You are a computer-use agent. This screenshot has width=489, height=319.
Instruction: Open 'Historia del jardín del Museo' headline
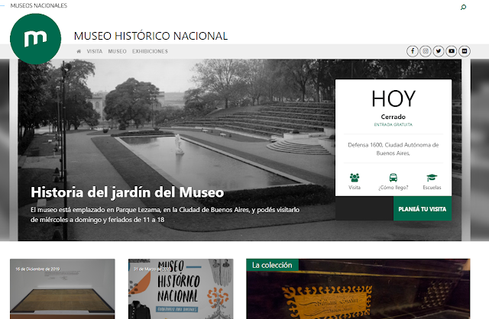click(128, 192)
